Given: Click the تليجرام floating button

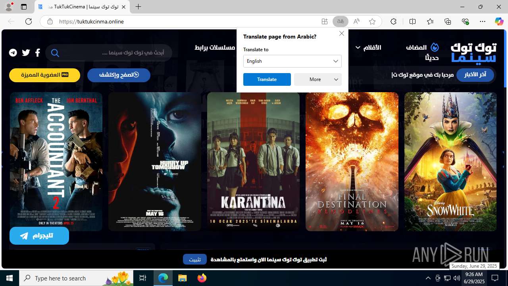Looking at the screenshot, I should tap(39, 236).
